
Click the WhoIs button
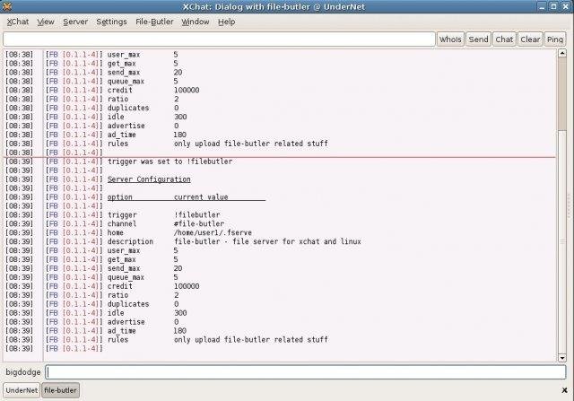click(450, 39)
